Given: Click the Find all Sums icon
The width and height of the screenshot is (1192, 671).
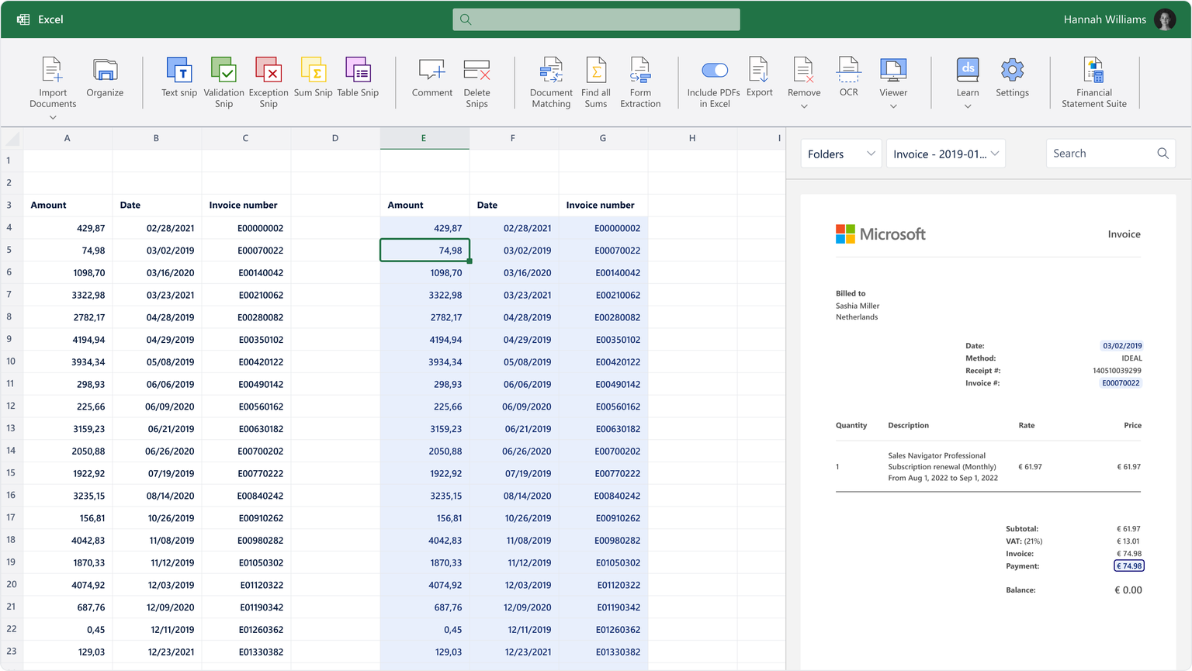Looking at the screenshot, I should (595, 71).
